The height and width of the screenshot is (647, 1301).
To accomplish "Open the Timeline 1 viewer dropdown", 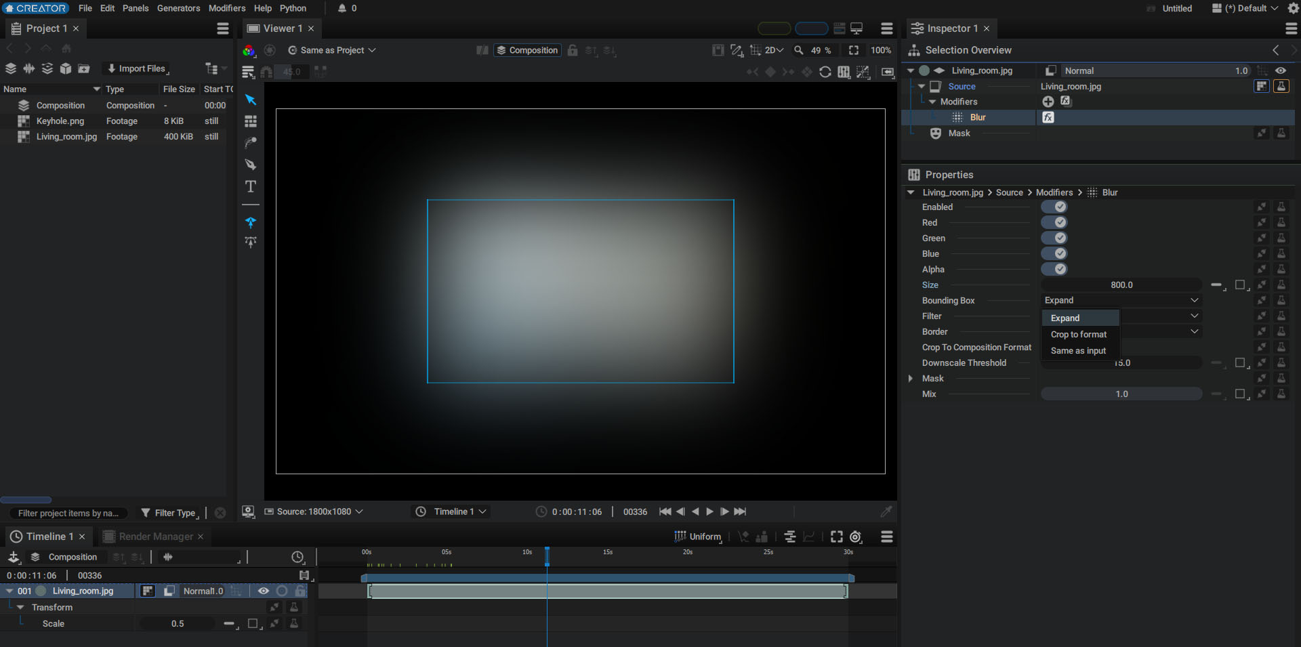I will (451, 512).
